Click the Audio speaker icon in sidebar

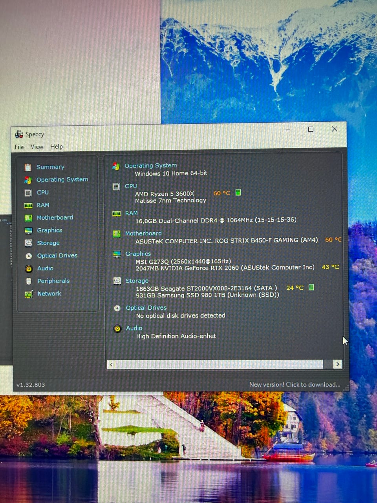29,269
